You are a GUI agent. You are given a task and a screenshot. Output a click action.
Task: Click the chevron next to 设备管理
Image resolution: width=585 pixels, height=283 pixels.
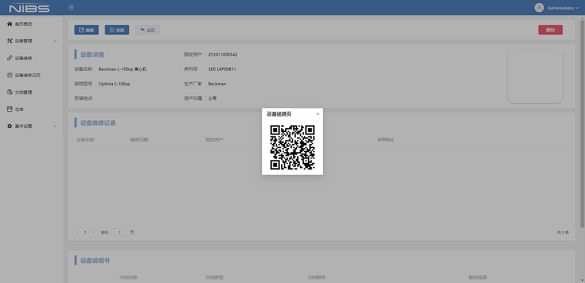click(55, 41)
